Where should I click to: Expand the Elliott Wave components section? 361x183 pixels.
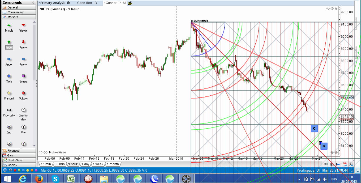pyautogui.click(x=18, y=160)
